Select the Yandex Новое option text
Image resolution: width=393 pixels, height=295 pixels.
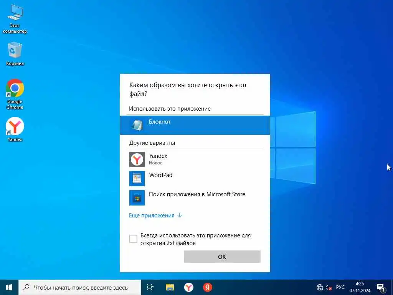coord(158,159)
